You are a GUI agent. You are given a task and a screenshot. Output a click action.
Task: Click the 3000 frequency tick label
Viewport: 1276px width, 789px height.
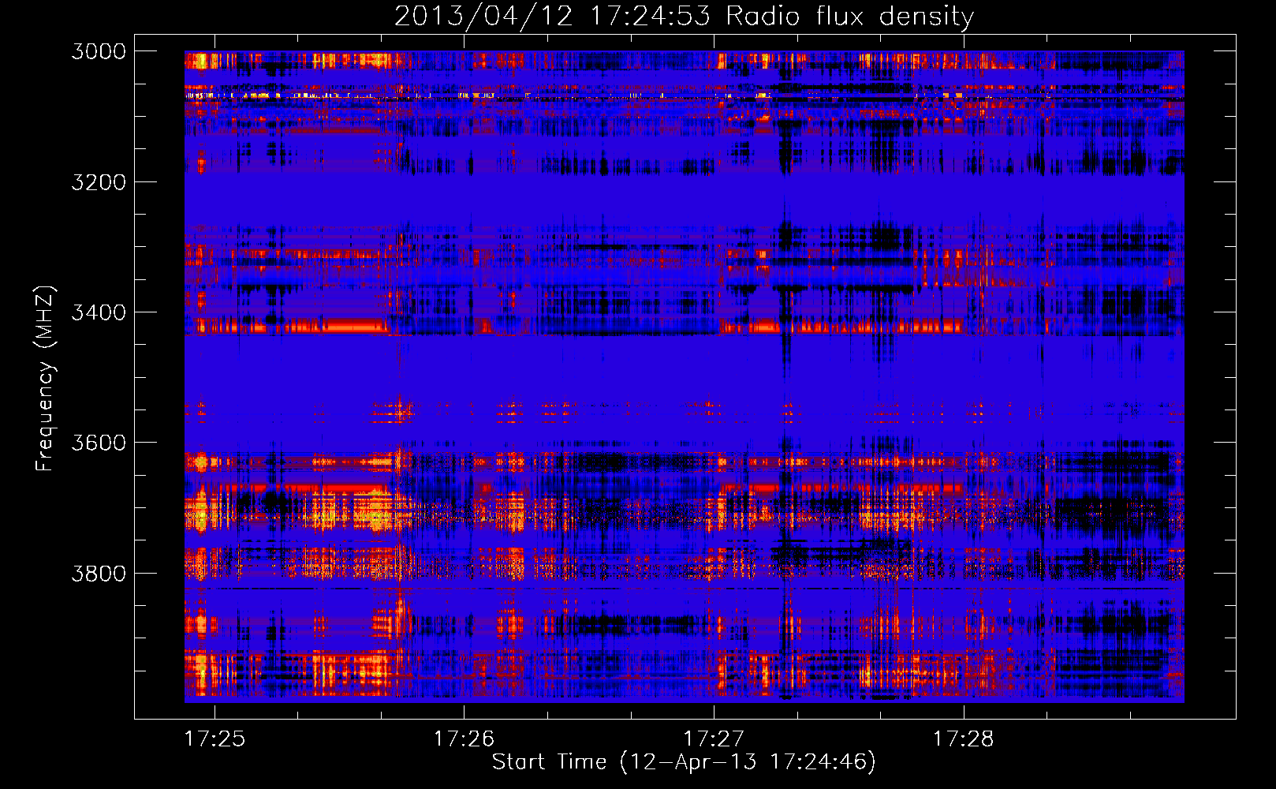click(x=99, y=51)
